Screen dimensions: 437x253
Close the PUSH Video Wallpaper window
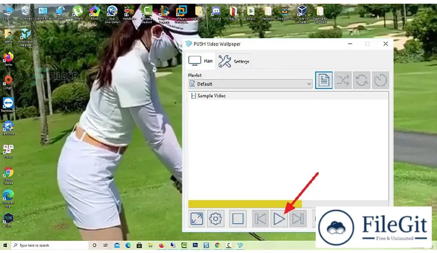click(x=385, y=44)
